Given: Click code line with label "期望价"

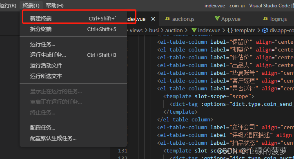Looking at the screenshot, I should coord(225,50).
